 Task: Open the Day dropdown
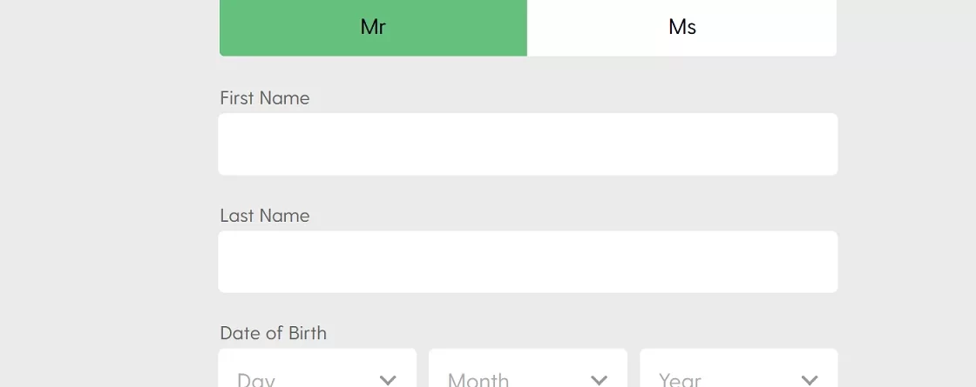click(317, 368)
